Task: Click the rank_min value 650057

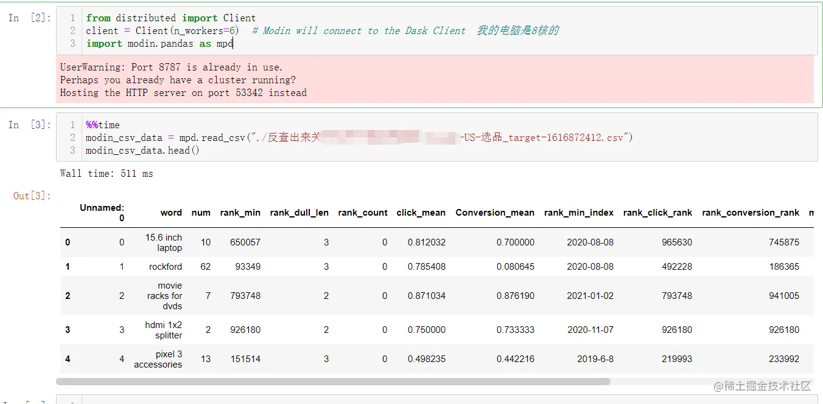Action: (245, 242)
